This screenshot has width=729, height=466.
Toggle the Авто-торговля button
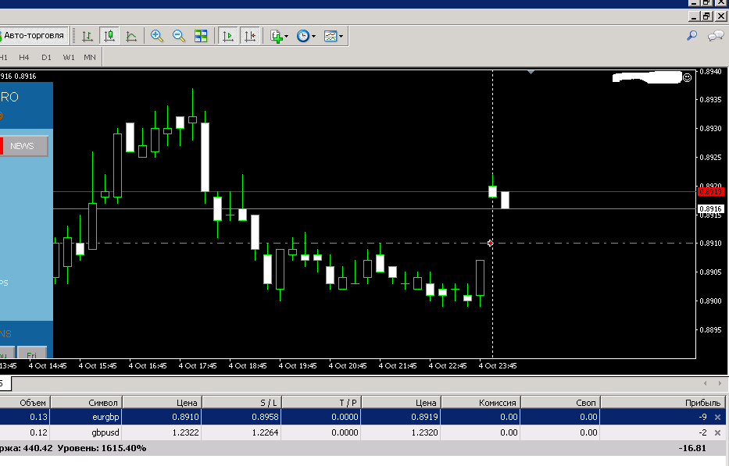tap(33, 36)
